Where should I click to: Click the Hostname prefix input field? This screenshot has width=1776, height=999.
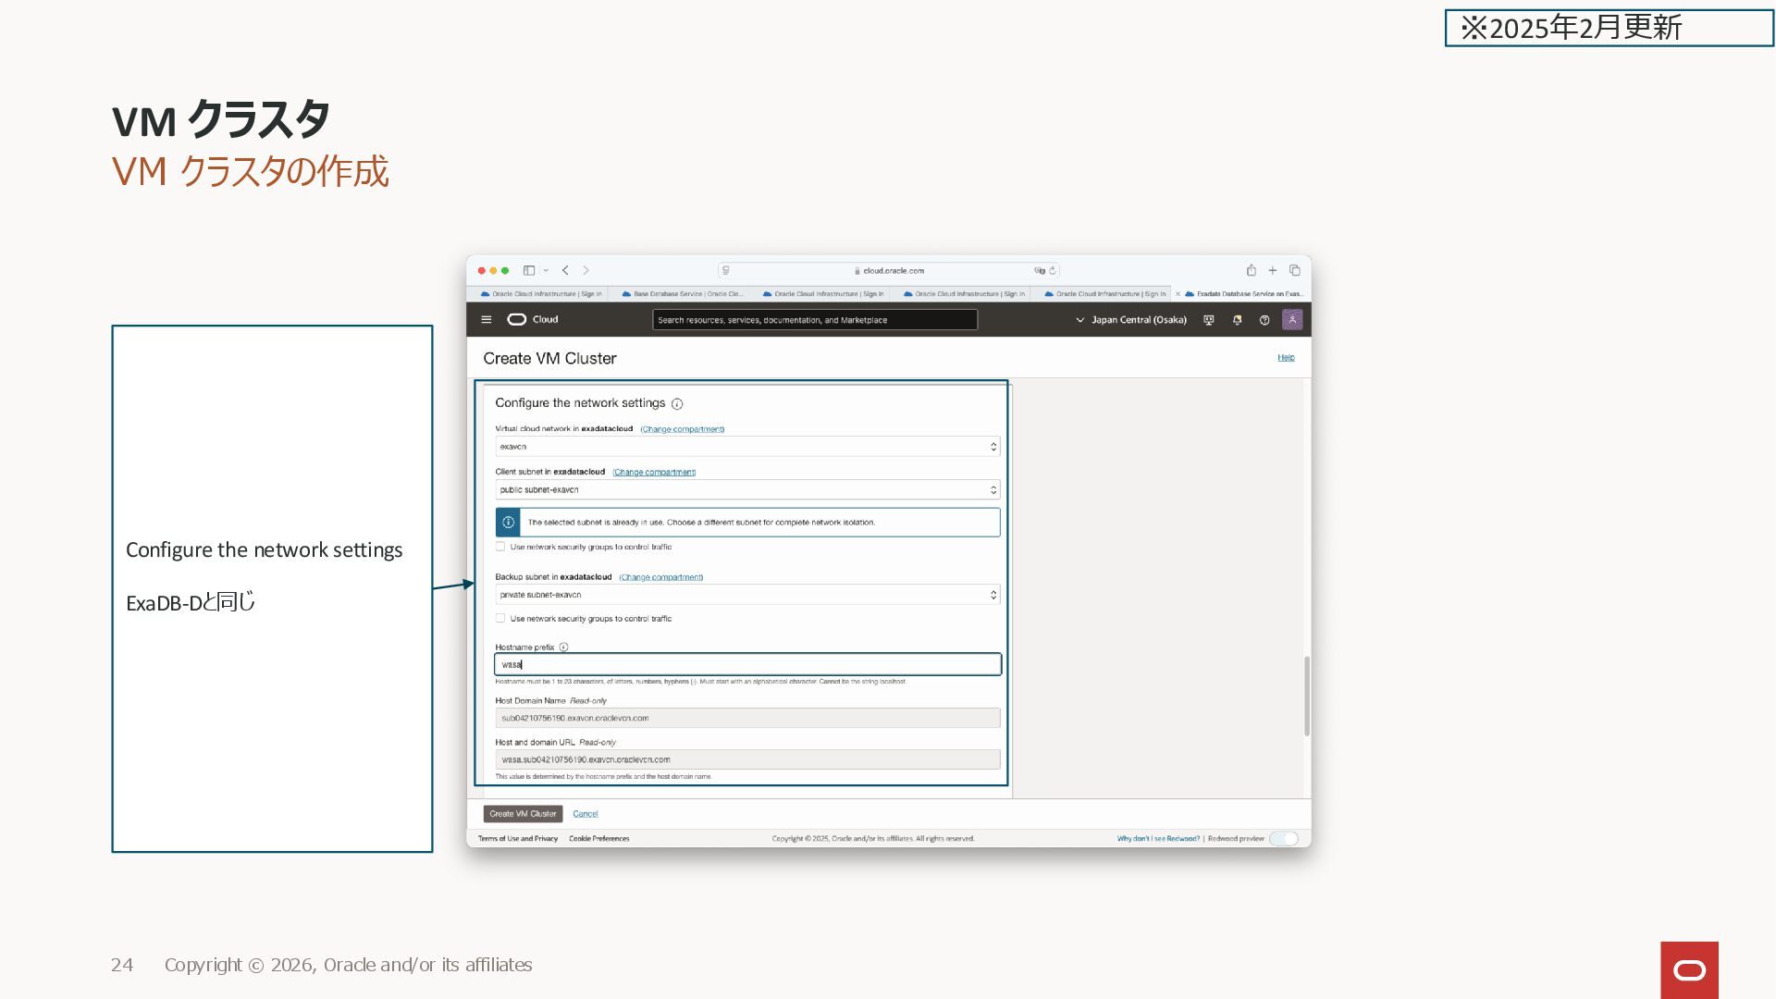pos(746,664)
